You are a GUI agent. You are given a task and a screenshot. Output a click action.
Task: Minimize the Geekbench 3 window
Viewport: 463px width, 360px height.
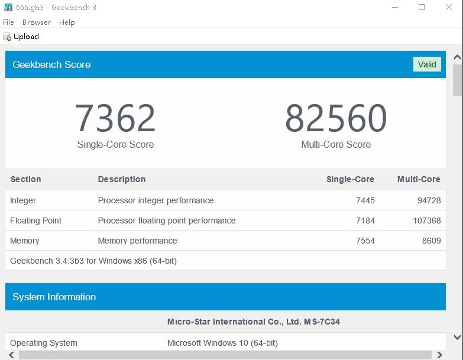[395, 7]
